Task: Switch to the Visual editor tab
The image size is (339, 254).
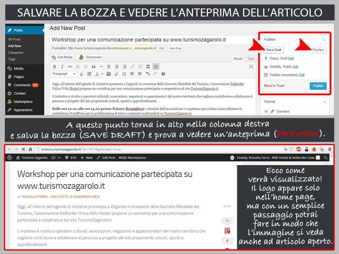Action: tap(238, 59)
